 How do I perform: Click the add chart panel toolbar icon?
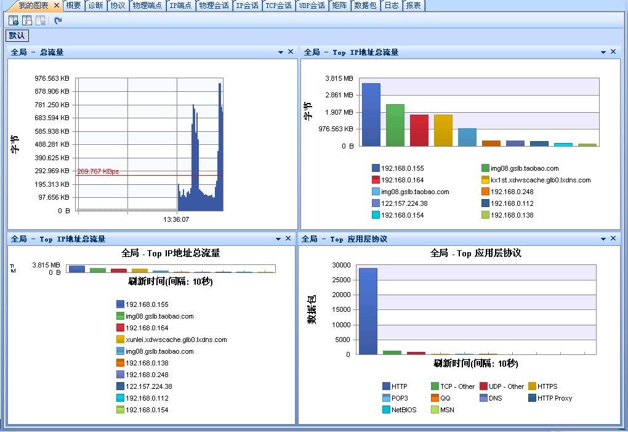(13, 20)
